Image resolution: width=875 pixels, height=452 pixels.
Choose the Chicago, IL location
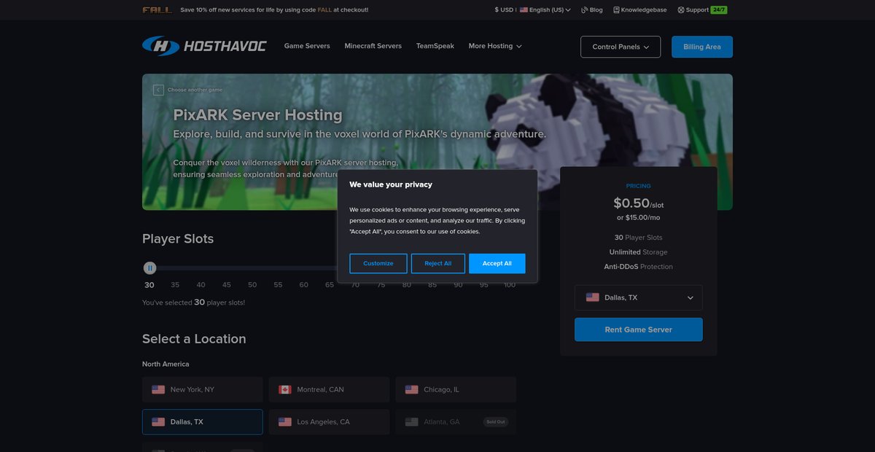click(x=456, y=389)
